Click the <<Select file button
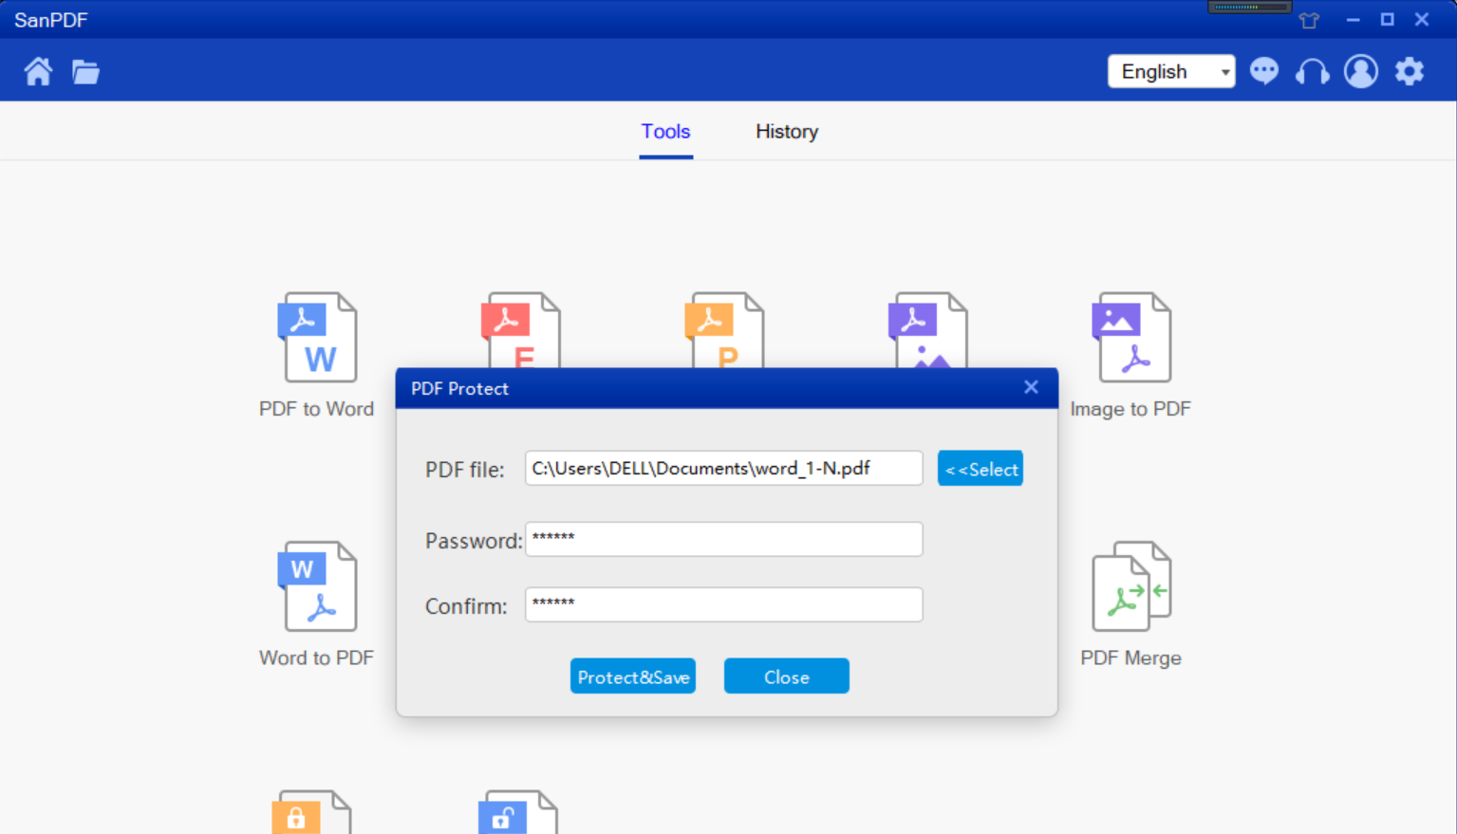This screenshot has height=834, width=1457. click(x=980, y=468)
